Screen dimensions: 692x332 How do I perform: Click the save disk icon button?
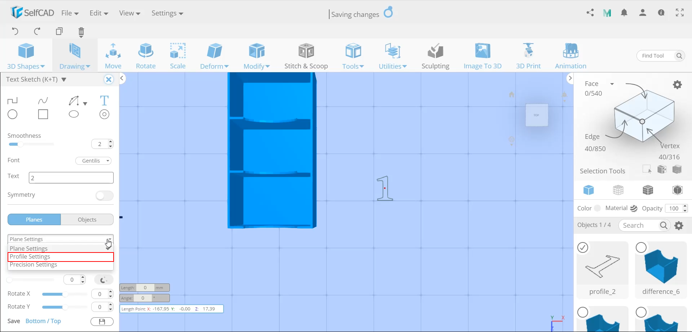[102, 321]
